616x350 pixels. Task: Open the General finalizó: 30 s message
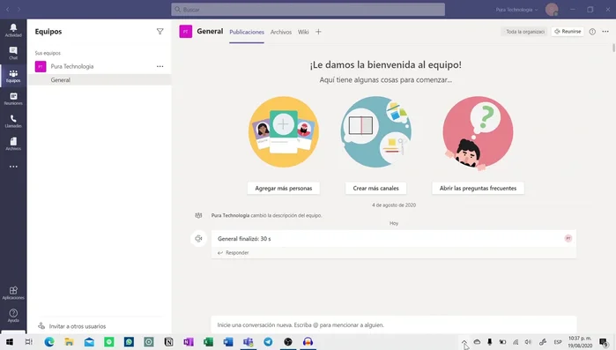coord(394,238)
